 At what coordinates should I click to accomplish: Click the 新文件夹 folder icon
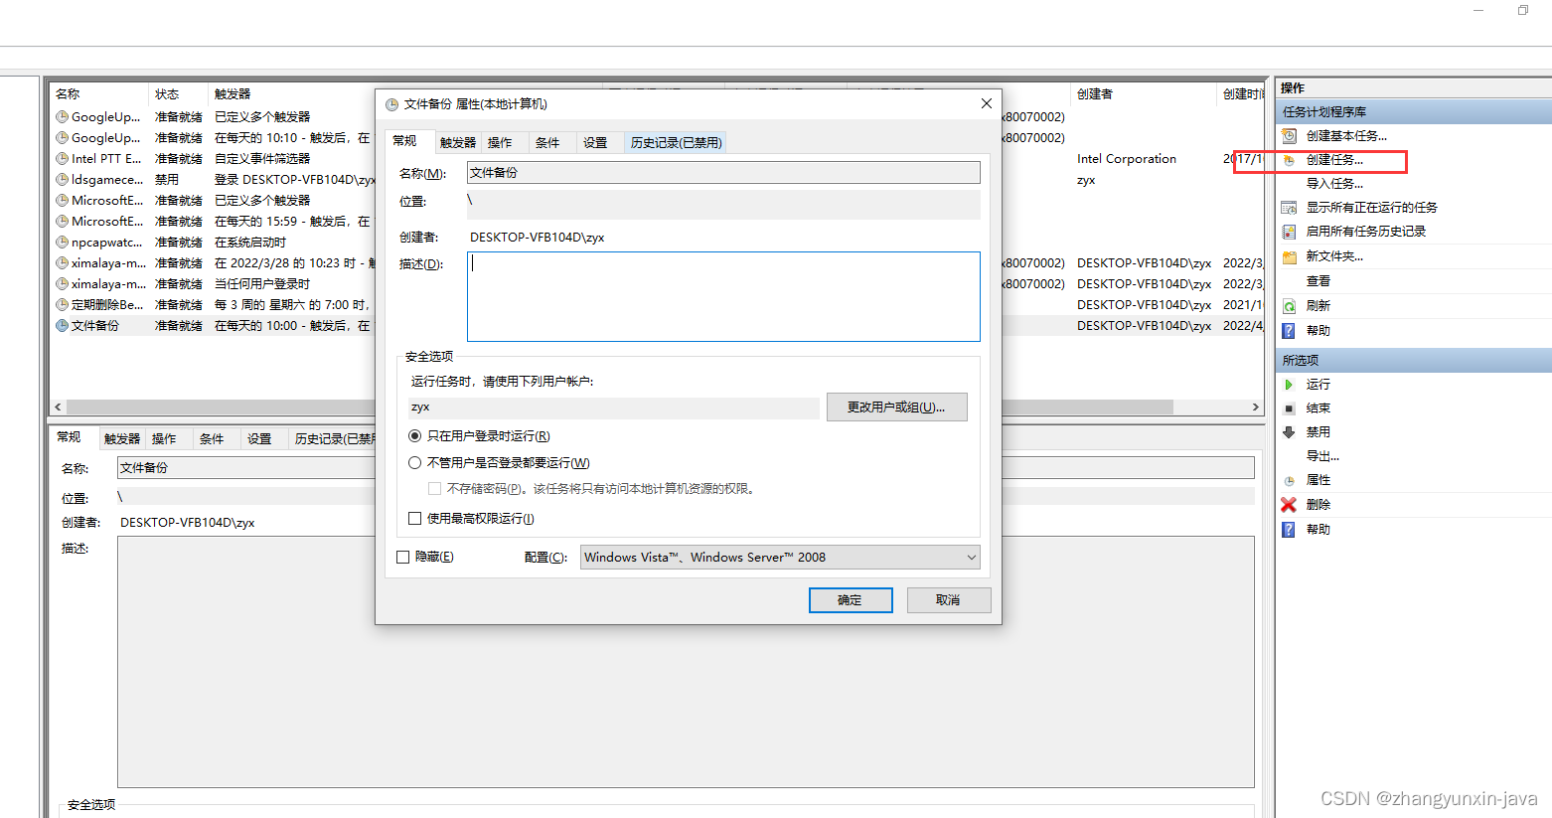1289,256
